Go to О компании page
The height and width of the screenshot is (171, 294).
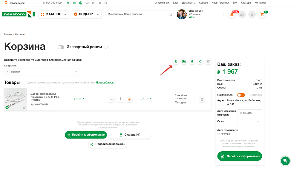point(162,3)
